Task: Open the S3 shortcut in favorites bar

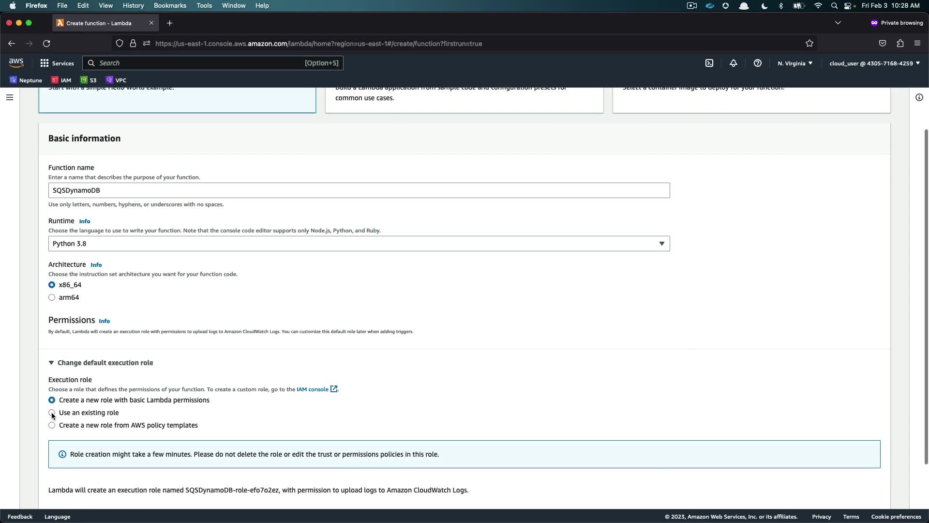Action: point(89,80)
